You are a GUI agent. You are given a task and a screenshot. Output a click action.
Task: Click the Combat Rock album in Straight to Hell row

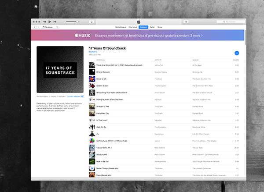198,107
